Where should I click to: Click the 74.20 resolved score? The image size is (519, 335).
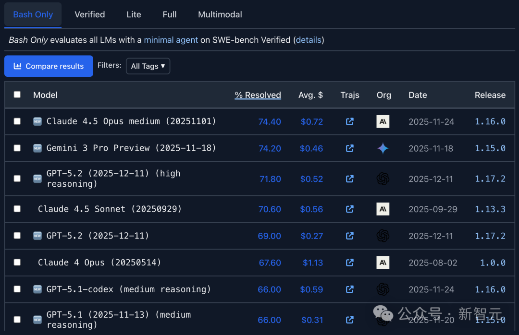pos(270,148)
